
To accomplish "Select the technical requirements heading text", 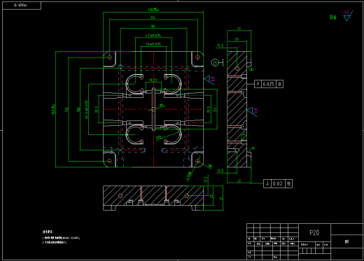I will pos(48,232).
